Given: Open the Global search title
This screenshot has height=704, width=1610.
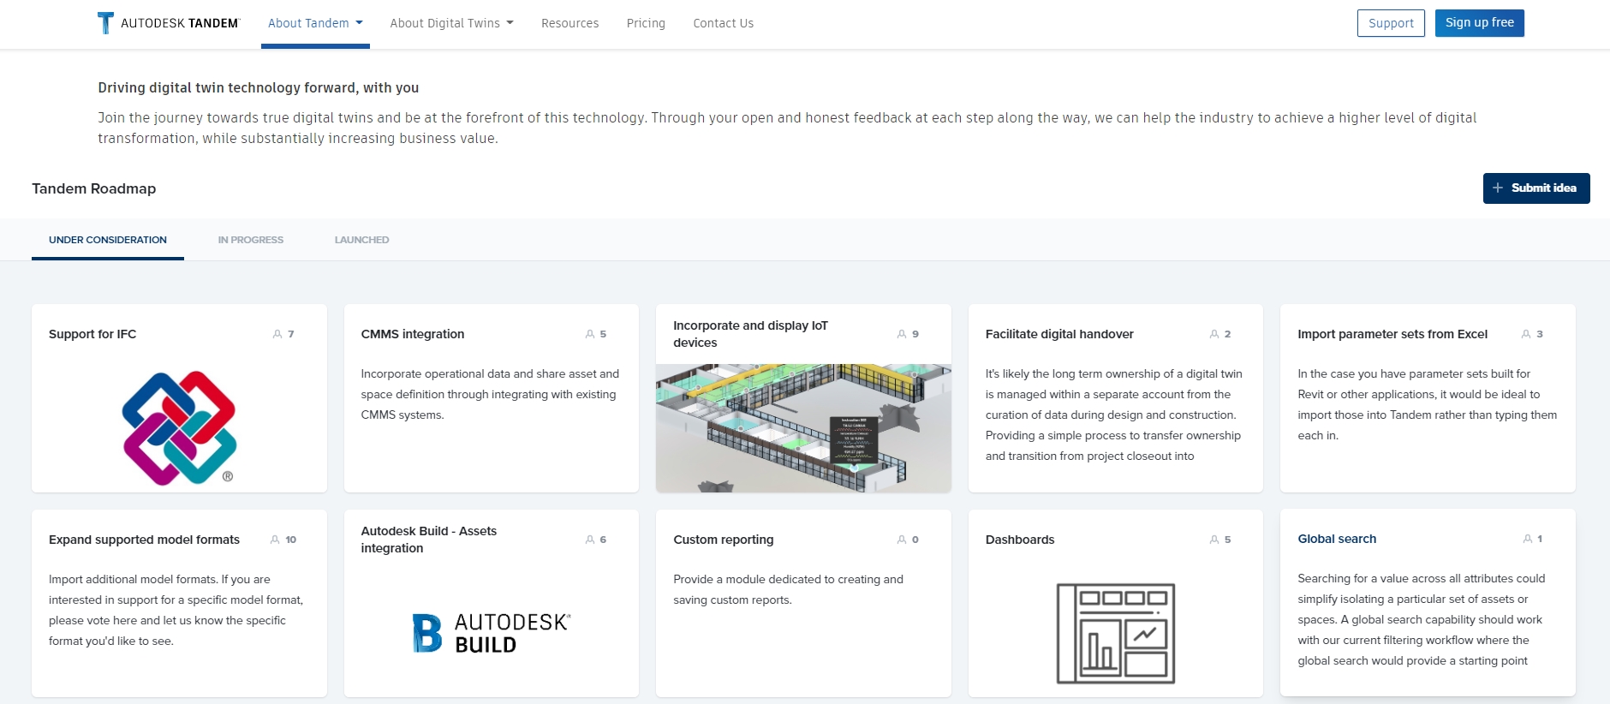Looking at the screenshot, I should point(1337,539).
